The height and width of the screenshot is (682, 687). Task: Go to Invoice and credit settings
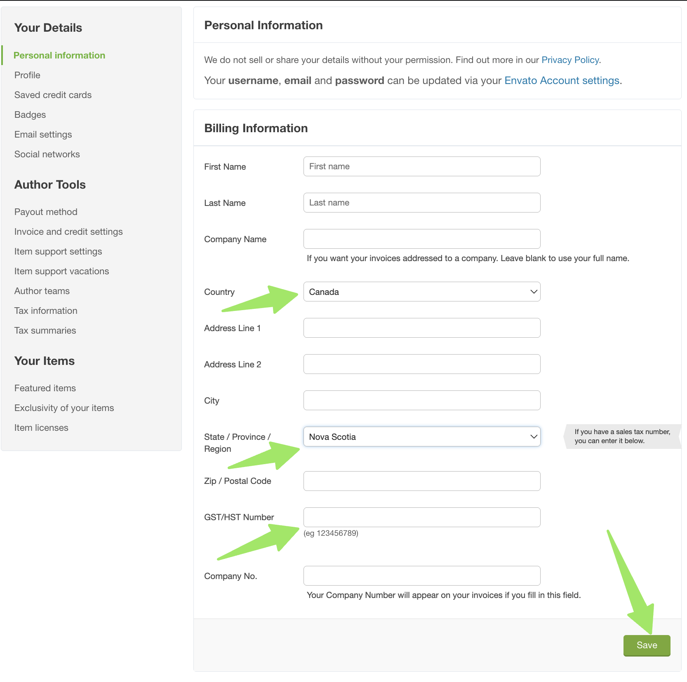click(68, 232)
